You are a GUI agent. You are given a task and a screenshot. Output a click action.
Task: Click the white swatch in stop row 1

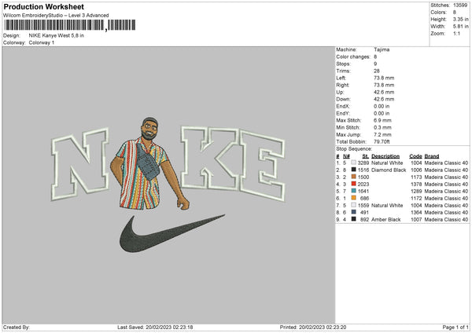coord(354,163)
